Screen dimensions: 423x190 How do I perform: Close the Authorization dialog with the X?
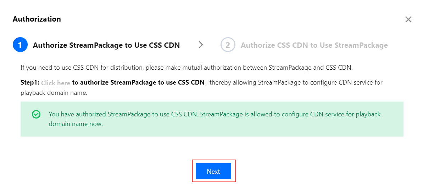tap(408, 19)
